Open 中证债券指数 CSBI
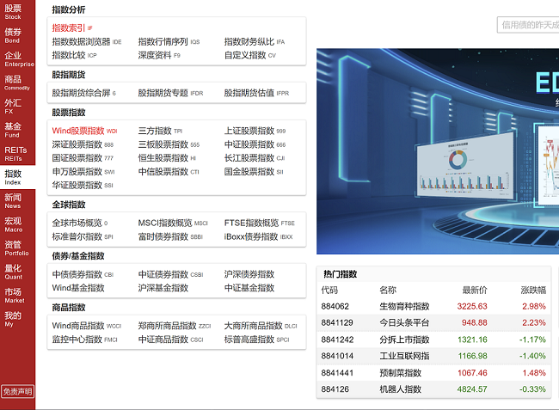559x410 pixels. (170, 274)
